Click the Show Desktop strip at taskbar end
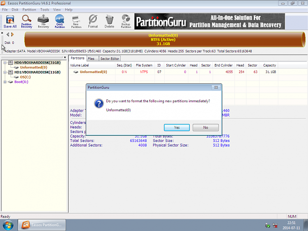This screenshot has height=231, width=308. tap(306, 225)
